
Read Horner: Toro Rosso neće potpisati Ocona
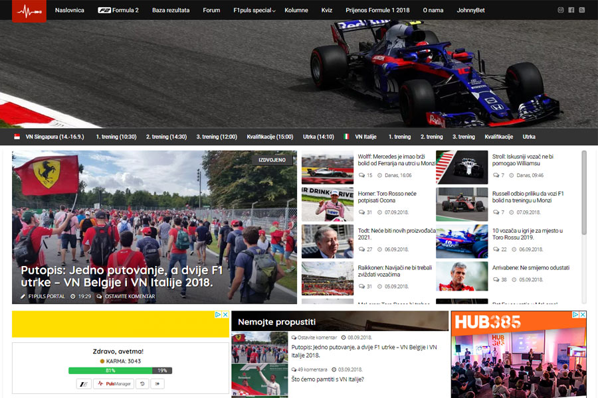coord(387,197)
